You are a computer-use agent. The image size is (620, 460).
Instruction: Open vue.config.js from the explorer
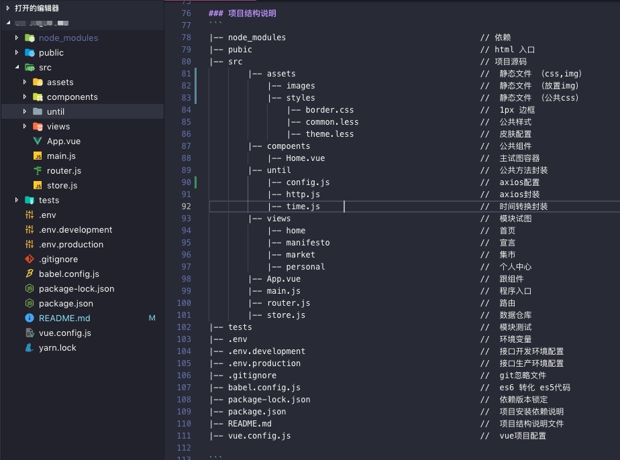click(65, 333)
